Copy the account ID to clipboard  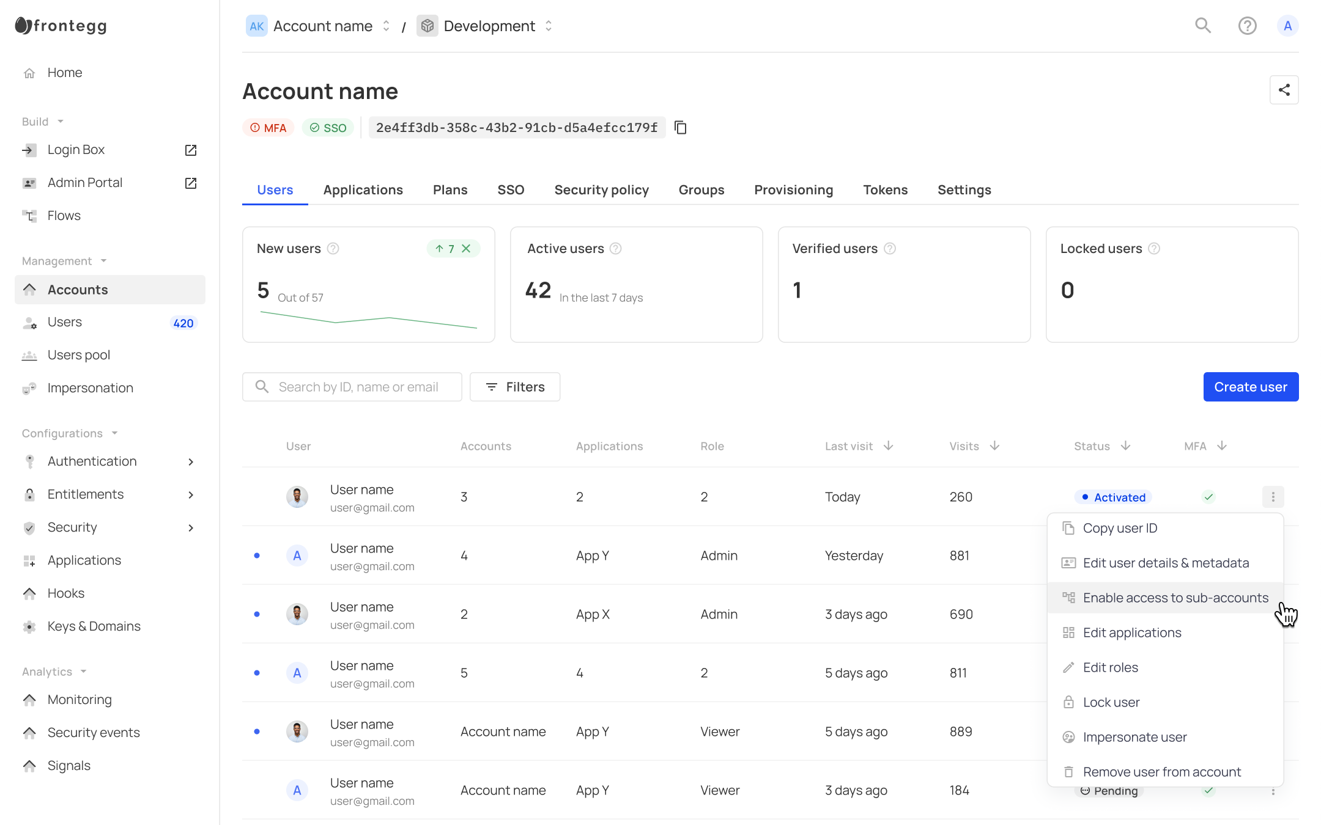(x=680, y=128)
